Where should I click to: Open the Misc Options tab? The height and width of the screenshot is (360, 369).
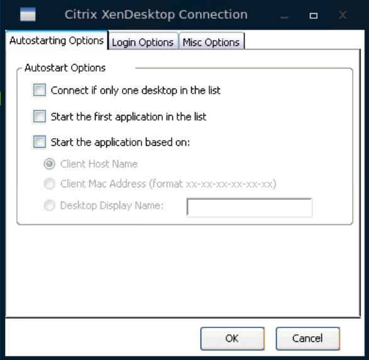click(x=211, y=42)
